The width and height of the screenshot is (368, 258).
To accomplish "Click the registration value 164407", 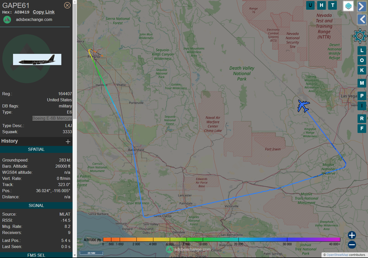I will click(x=65, y=94).
